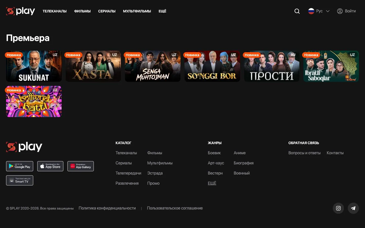Choose the Биография genre
365x228 pixels.
pyautogui.click(x=244, y=163)
